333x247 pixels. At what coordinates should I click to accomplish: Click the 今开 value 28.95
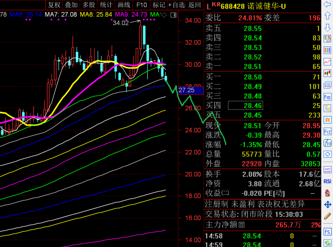tap(311, 126)
